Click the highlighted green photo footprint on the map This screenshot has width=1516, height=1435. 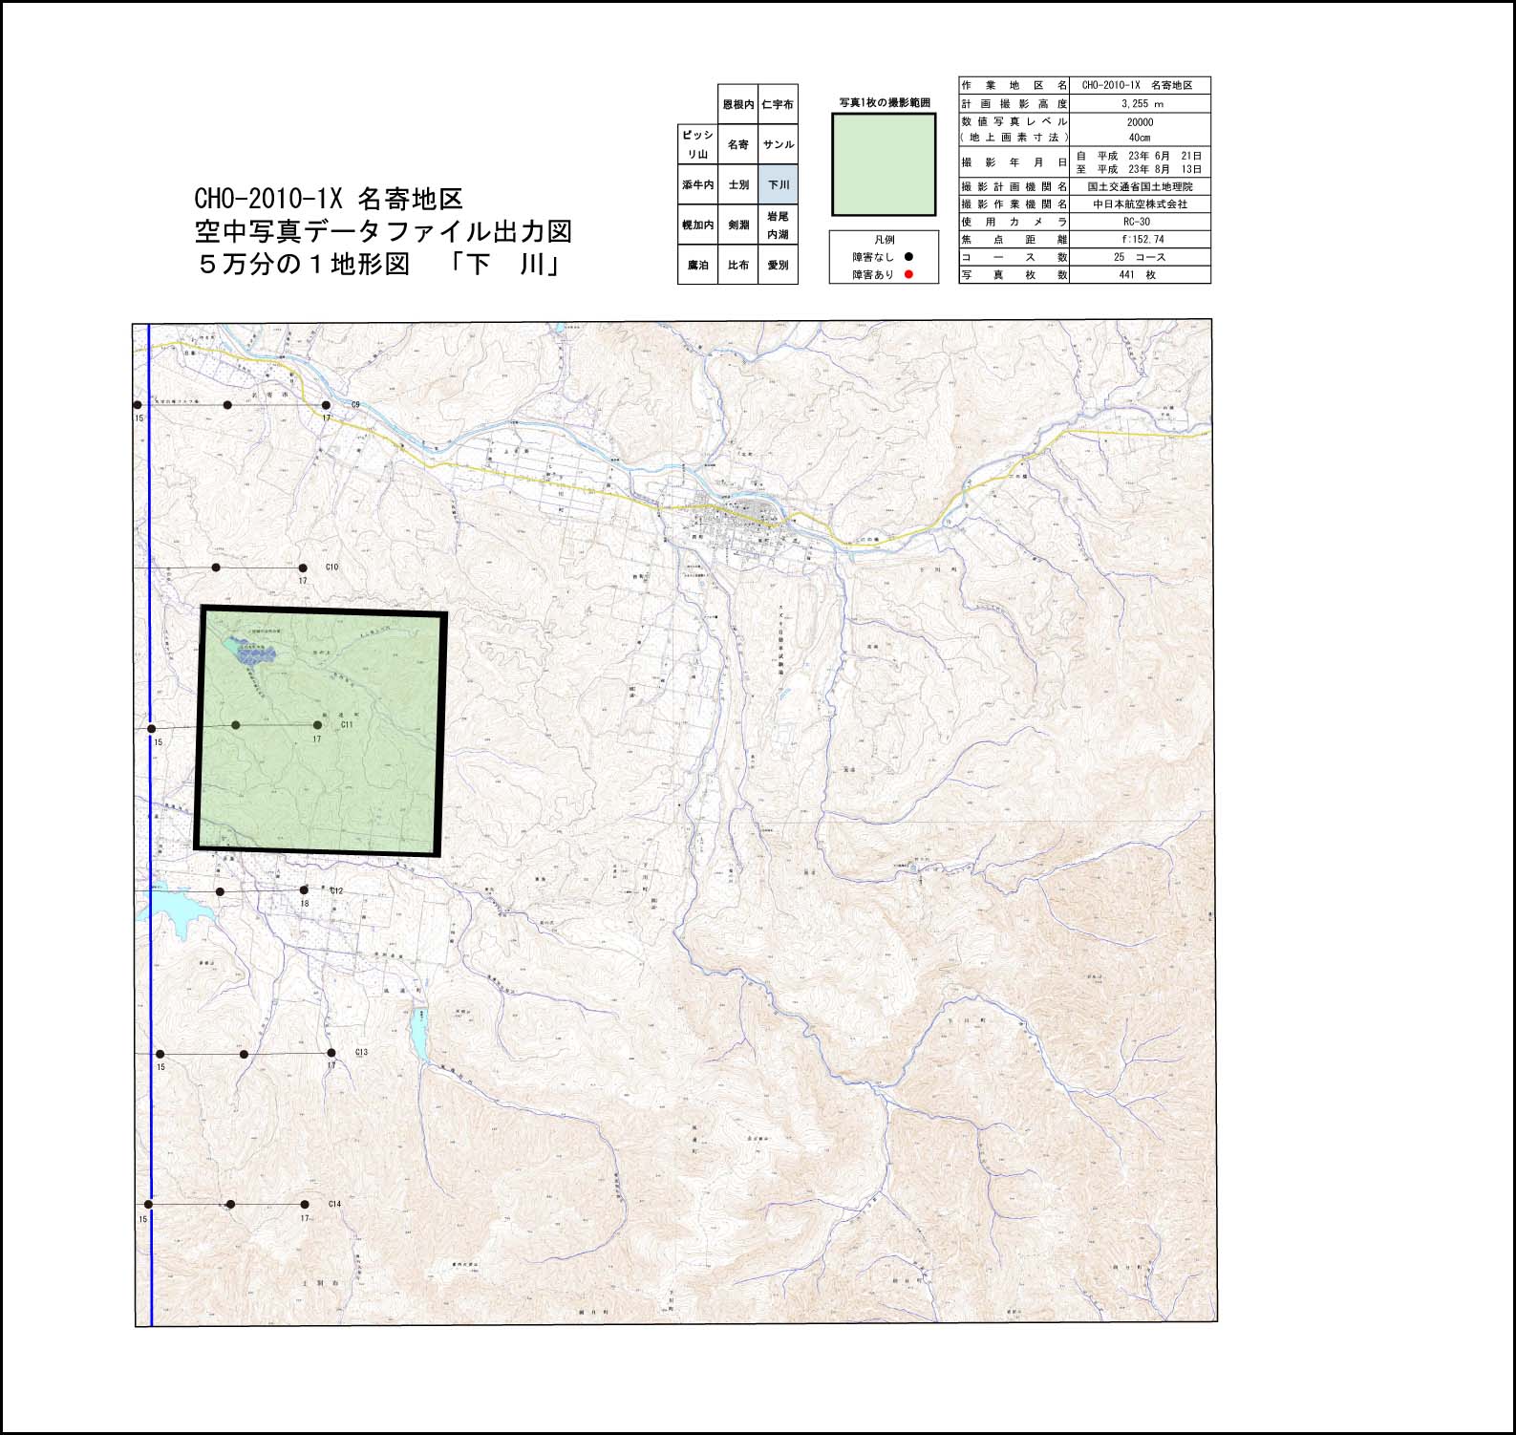(321, 732)
